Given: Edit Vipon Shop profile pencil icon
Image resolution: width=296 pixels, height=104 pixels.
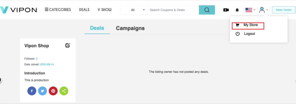Looking at the screenshot, I should coord(68,45).
